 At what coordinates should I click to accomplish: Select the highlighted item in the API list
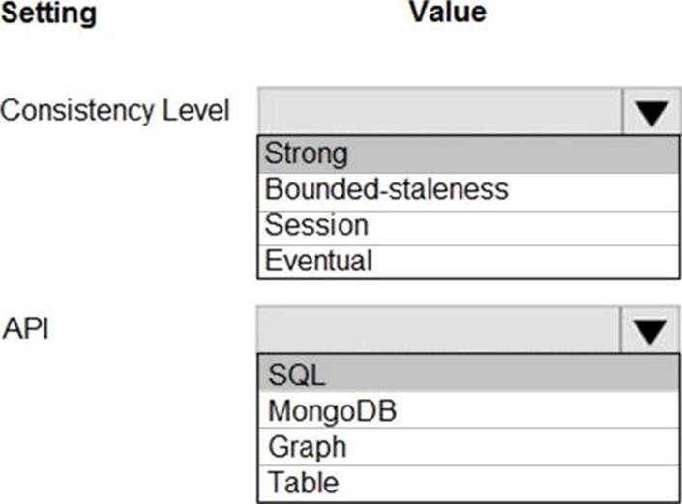[x=468, y=373]
